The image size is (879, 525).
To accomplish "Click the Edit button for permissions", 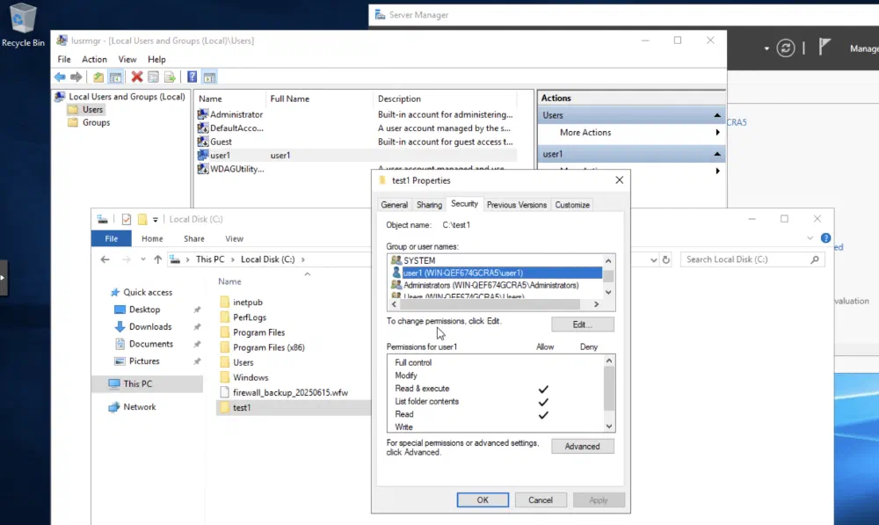I will (x=582, y=324).
